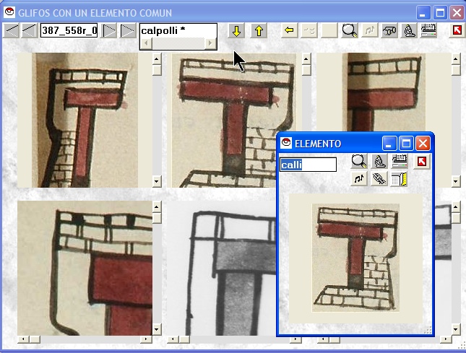Click red arrow icon in ELEMENTO window
Image resolution: width=466 pixels, height=353 pixels.
coord(420,161)
